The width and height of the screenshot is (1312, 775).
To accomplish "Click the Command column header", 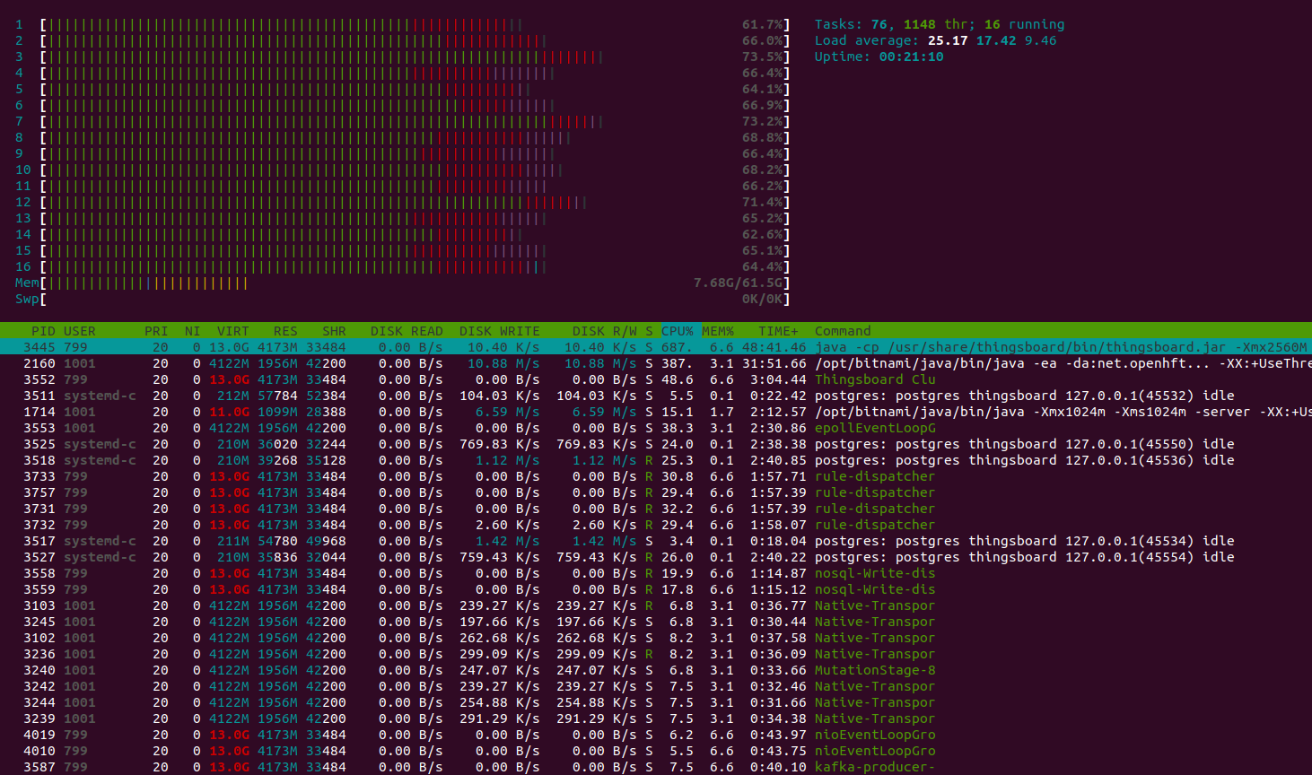I will (x=842, y=331).
